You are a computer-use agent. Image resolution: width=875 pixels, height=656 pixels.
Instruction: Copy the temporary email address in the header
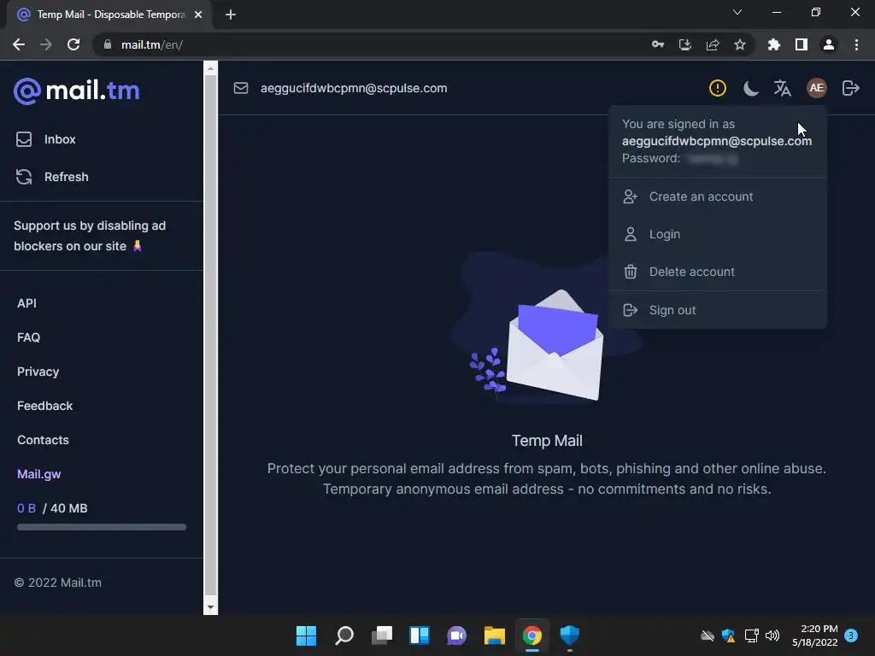354,88
